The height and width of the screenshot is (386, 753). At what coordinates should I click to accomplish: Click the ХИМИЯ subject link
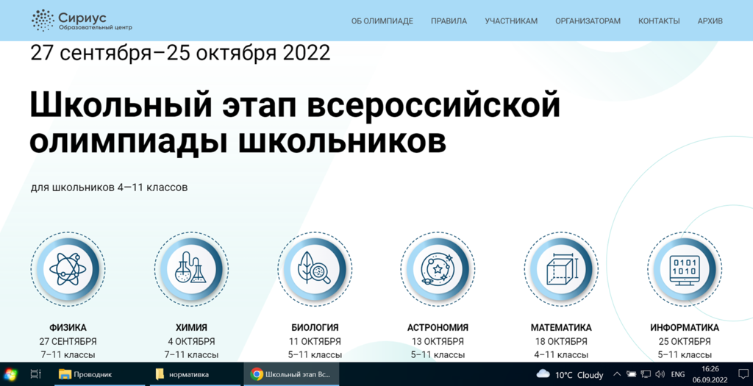(x=191, y=327)
